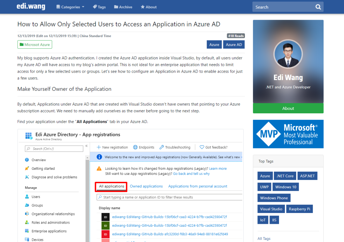The height and width of the screenshot is (242, 344).
Task: Click the Enterprise applications label in the sidebar
Action: pyautogui.click(x=49, y=231)
